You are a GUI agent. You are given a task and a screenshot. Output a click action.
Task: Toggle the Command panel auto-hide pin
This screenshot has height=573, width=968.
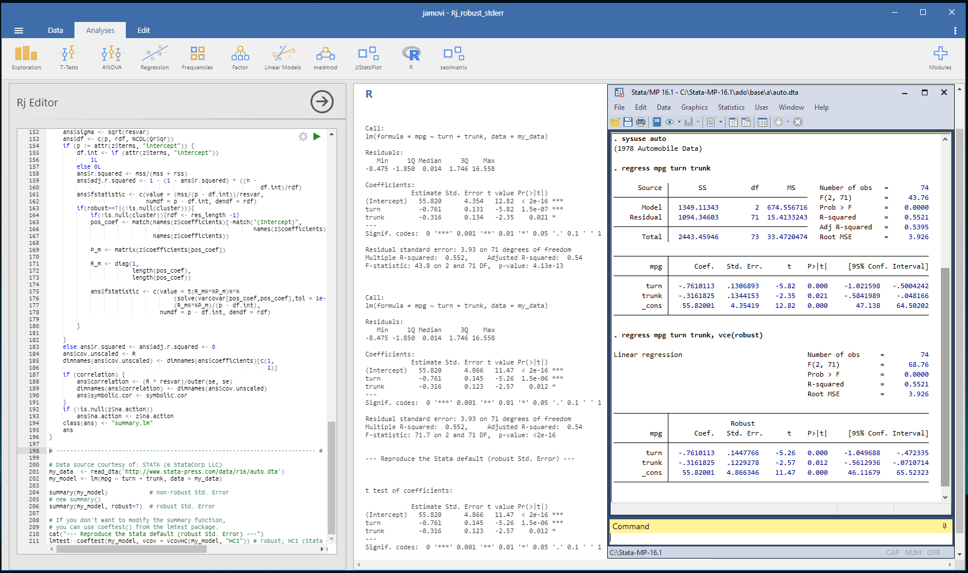(x=944, y=526)
